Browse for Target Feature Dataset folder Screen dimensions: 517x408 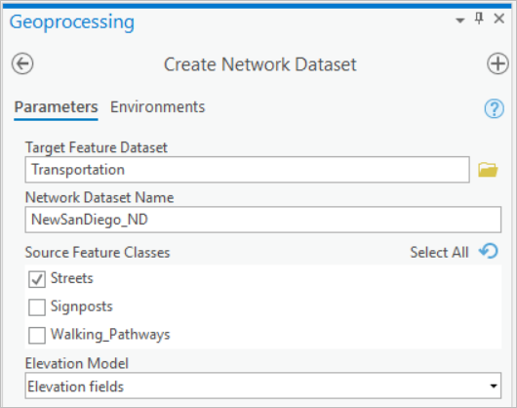click(488, 170)
